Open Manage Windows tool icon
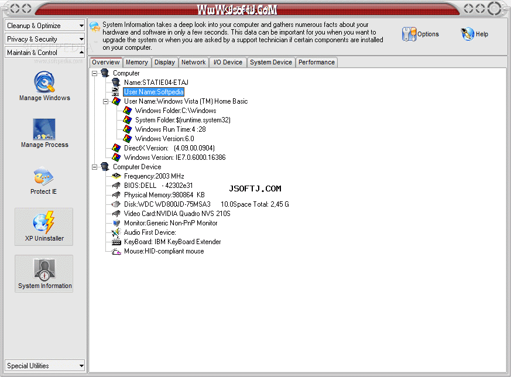 [x=44, y=82]
